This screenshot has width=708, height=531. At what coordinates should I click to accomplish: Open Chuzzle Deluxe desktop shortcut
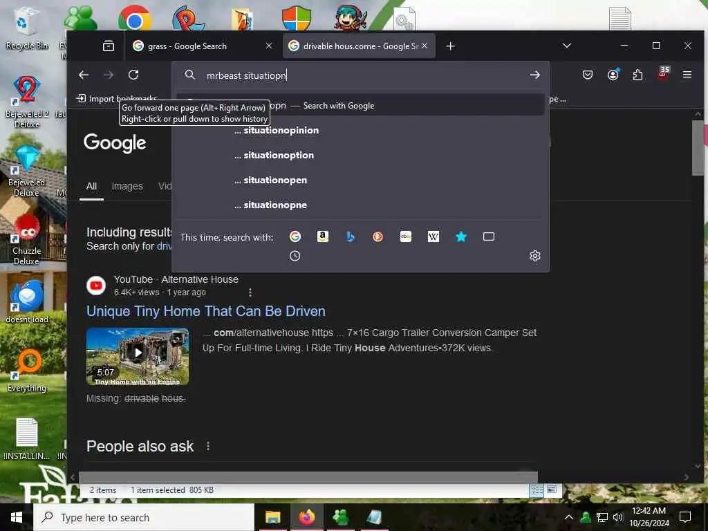click(27, 240)
